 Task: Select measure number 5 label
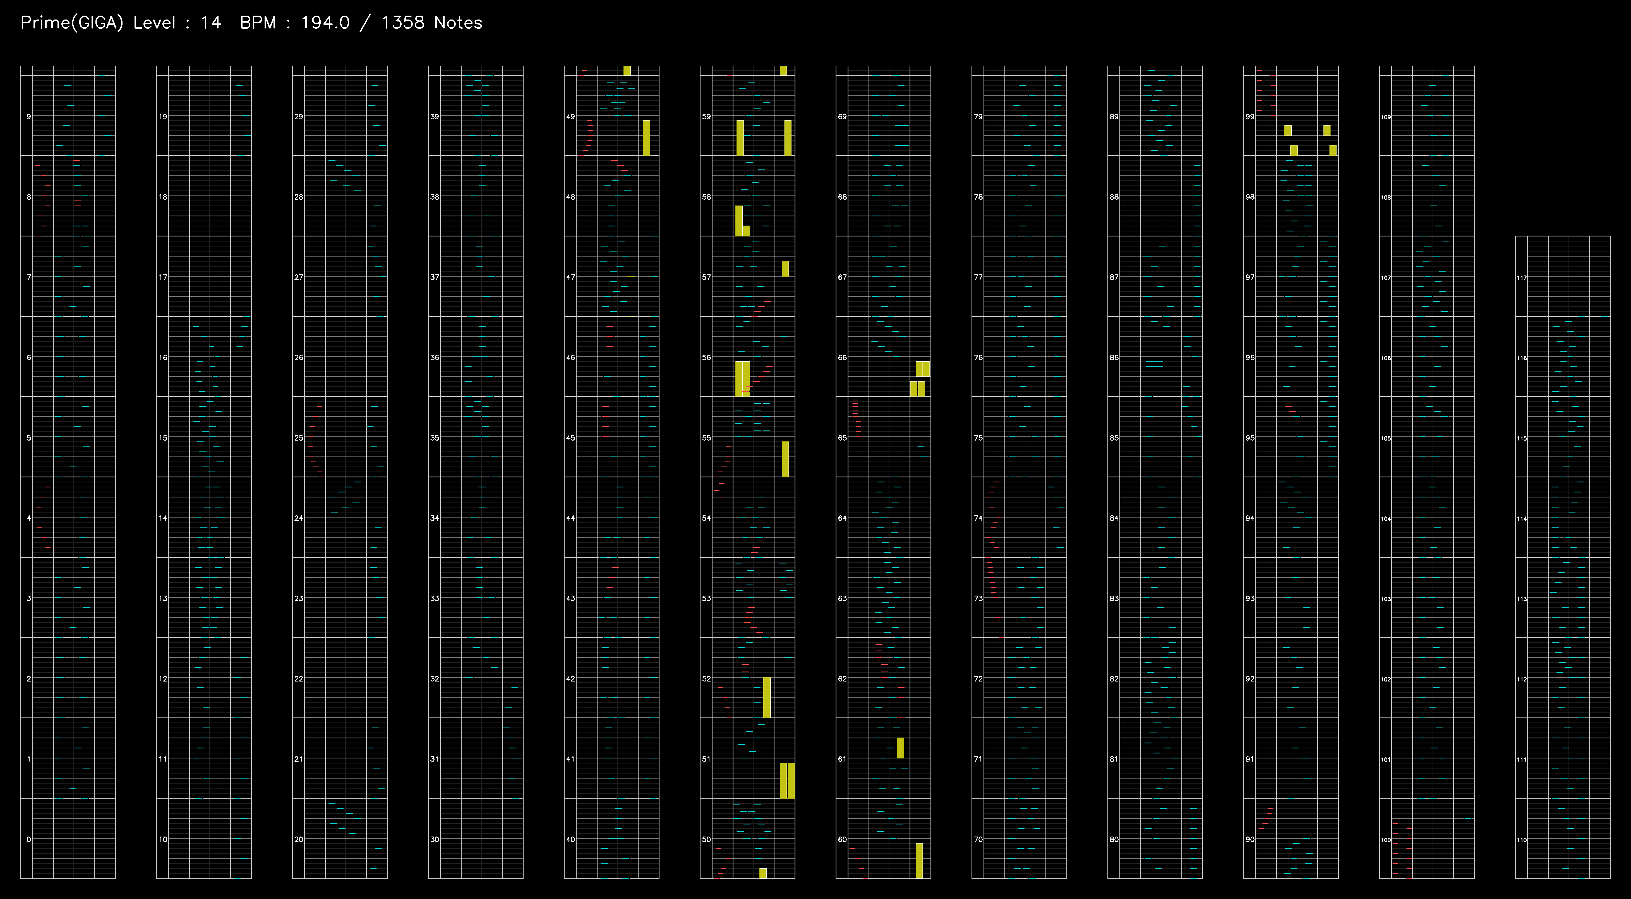point(28,437)
